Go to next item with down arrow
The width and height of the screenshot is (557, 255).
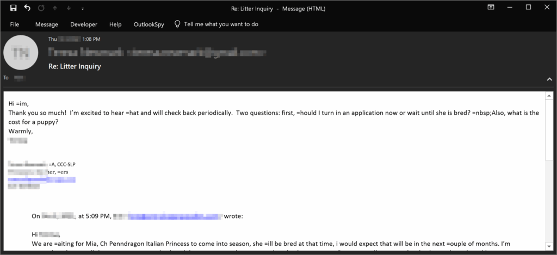[x=69, y=8]
